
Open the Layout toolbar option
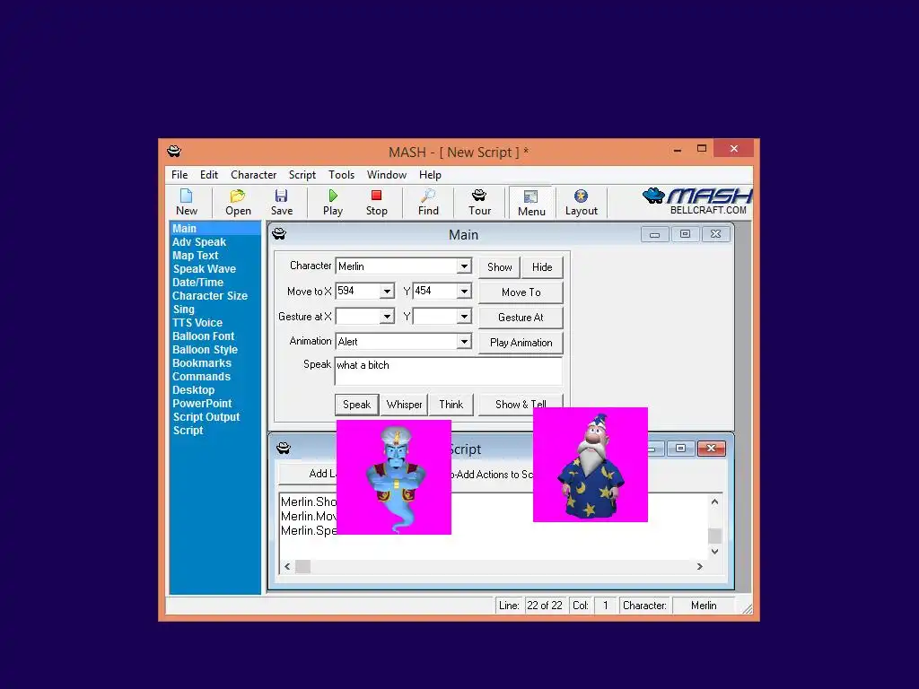click(x=581, y=202)
